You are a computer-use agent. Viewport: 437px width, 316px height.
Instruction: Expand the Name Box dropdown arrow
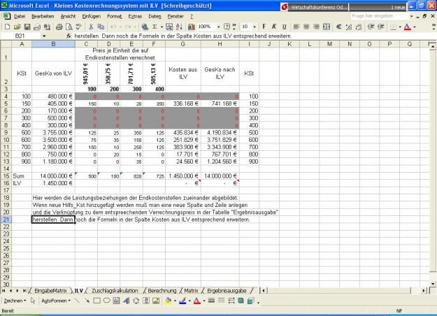point(45,34)
